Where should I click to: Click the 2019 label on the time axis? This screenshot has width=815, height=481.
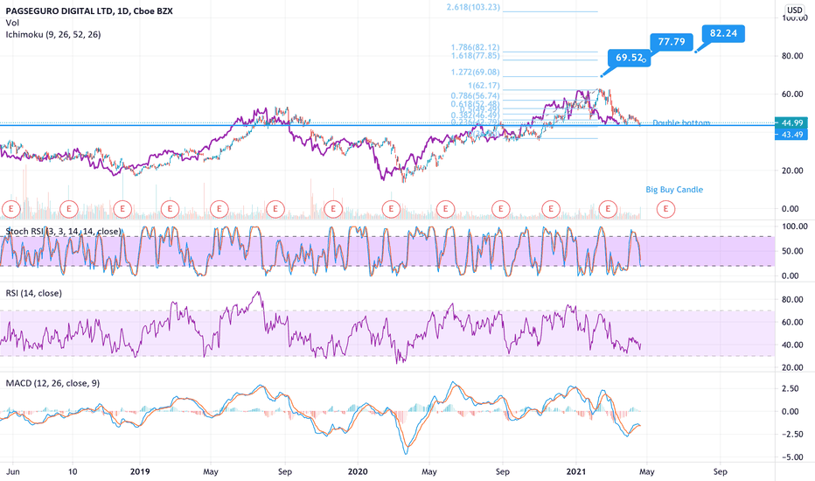pos(140,471)
